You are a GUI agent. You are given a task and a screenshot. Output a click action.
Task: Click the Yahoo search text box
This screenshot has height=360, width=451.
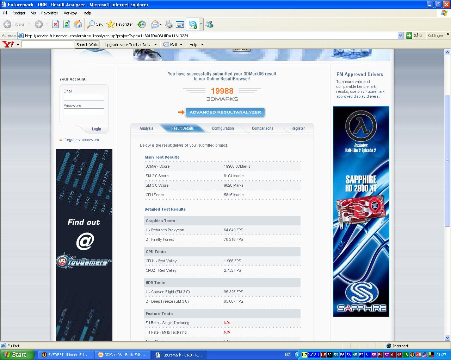click(x=48, y=44)
